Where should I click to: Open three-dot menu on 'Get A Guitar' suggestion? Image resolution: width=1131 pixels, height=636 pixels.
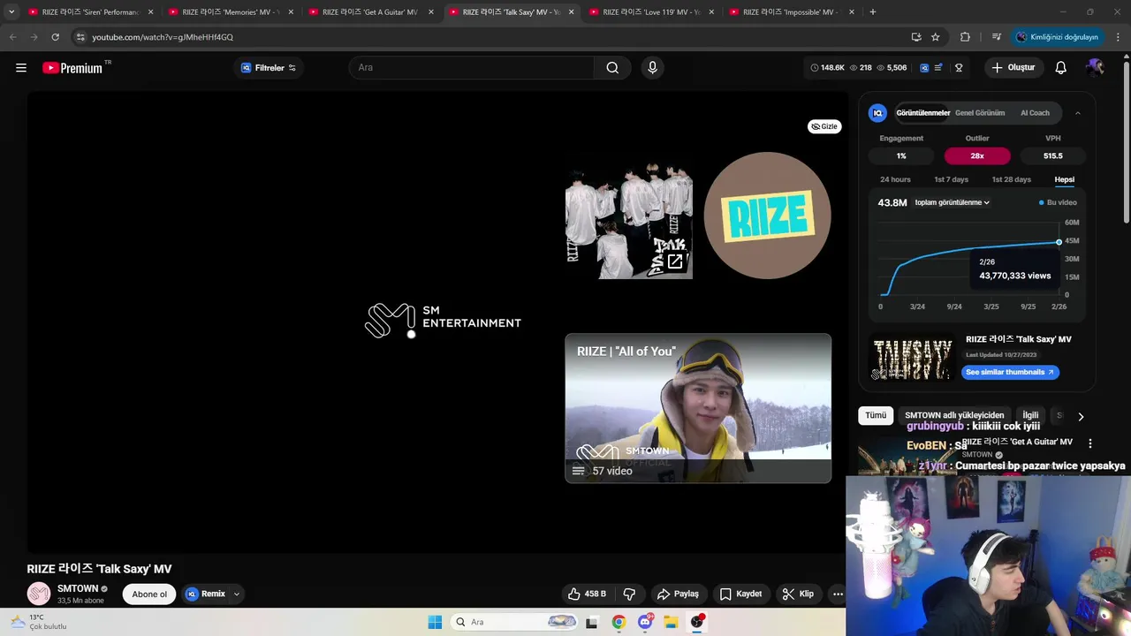pyautogui.click(x=1089, y=443)
